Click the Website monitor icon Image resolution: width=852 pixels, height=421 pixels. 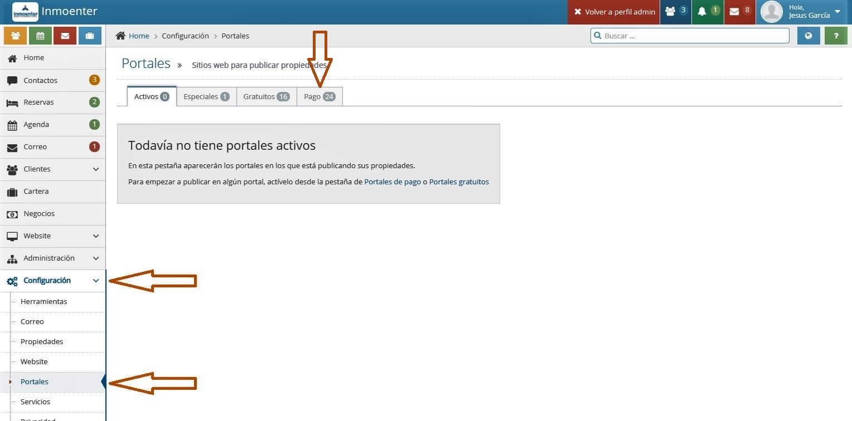pyautogui.click(x=12, y=237)
